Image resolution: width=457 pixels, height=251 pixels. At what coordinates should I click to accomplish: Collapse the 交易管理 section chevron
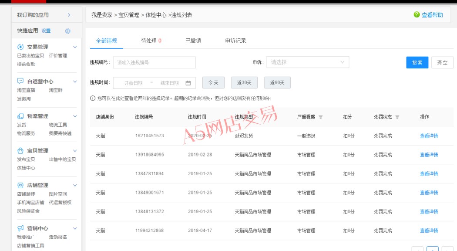tap(75, 47)
